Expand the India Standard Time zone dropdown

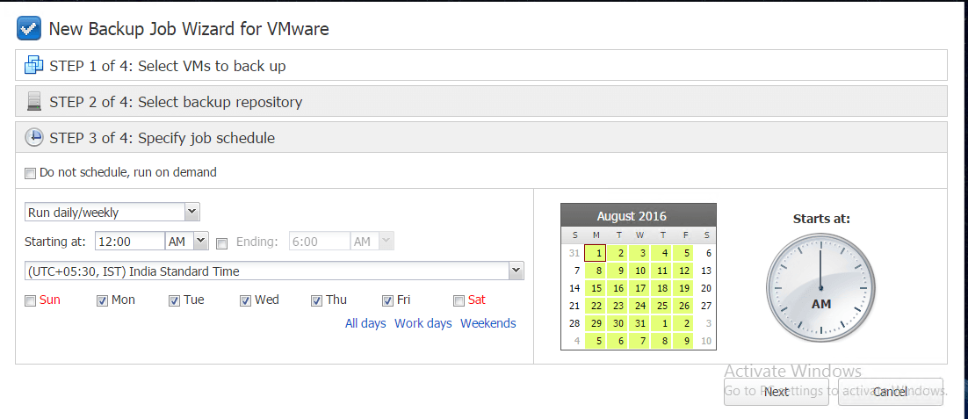pos(516,271)
